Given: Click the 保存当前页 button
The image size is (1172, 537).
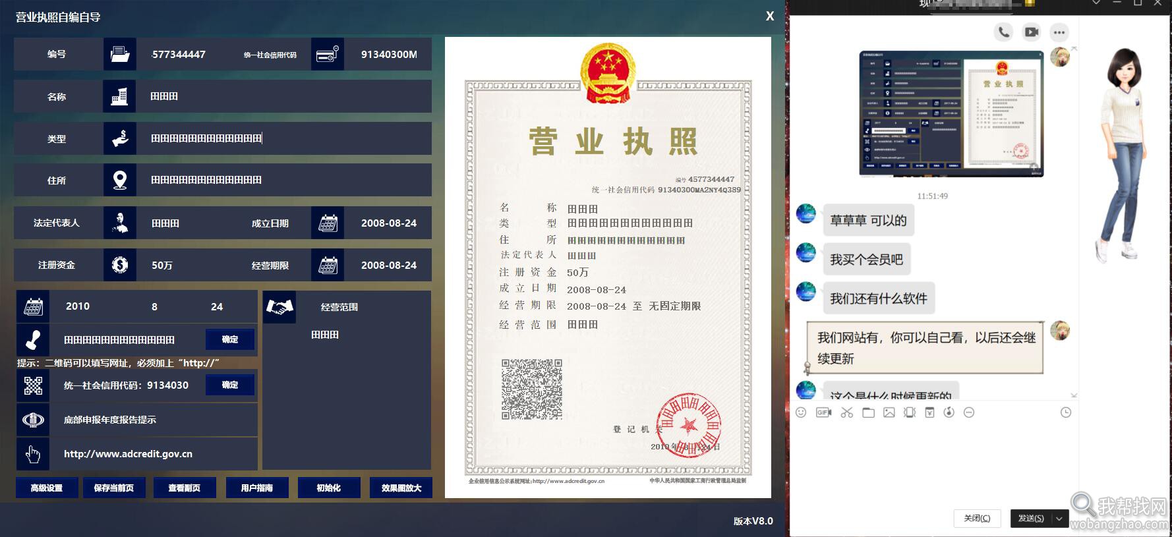Looking at the screenshot, I should 114,488.
